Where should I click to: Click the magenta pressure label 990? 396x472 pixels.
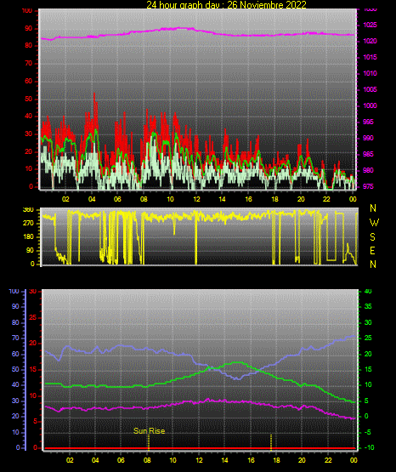point(368,138)
